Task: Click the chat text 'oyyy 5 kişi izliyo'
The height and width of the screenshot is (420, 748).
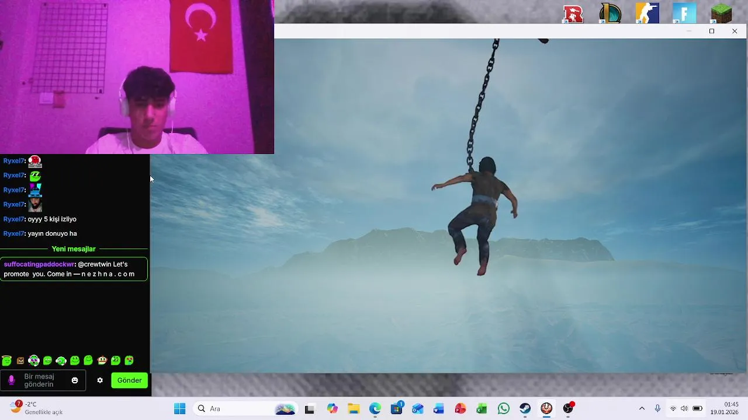Action: point(52,219)
